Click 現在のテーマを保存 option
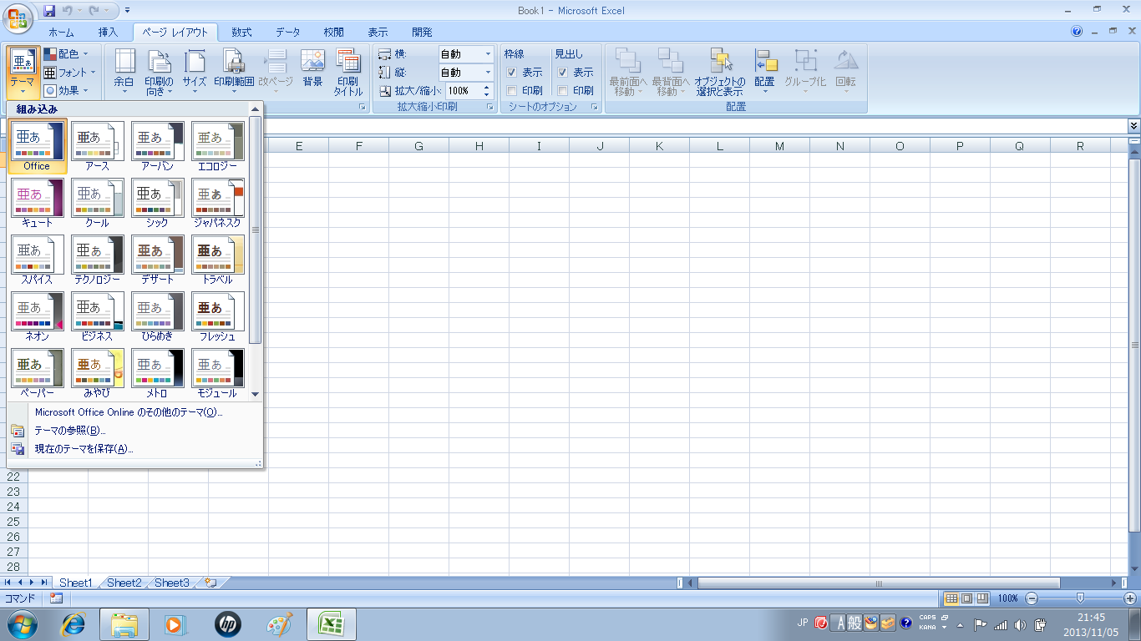Image resolution: width=1141 pixels, height=641 pixels. click(84, 449)
